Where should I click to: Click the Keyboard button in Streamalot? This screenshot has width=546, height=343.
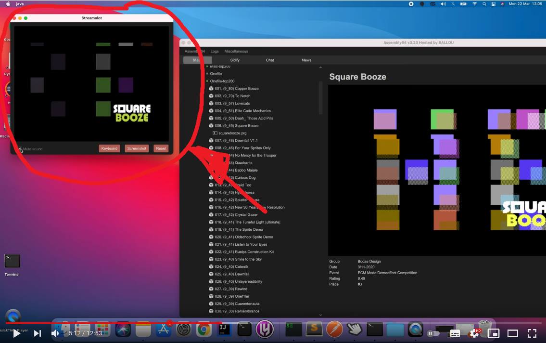(109, 148)
